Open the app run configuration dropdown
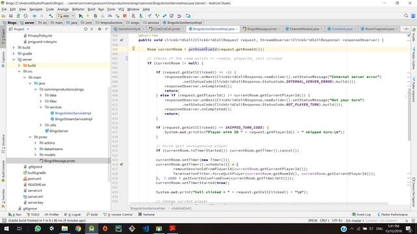This screenshot has height=234, width=417. tap(66, 16)
